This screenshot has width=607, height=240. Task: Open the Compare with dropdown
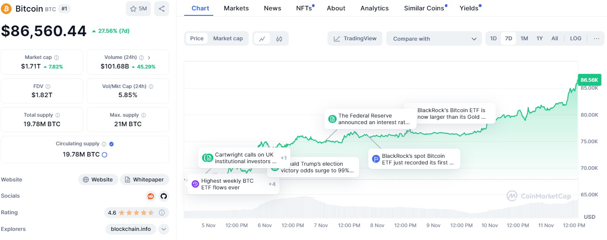(434, 39)
